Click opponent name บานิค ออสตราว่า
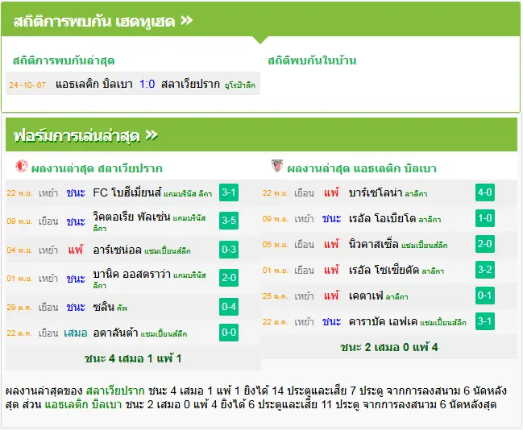 131,274
